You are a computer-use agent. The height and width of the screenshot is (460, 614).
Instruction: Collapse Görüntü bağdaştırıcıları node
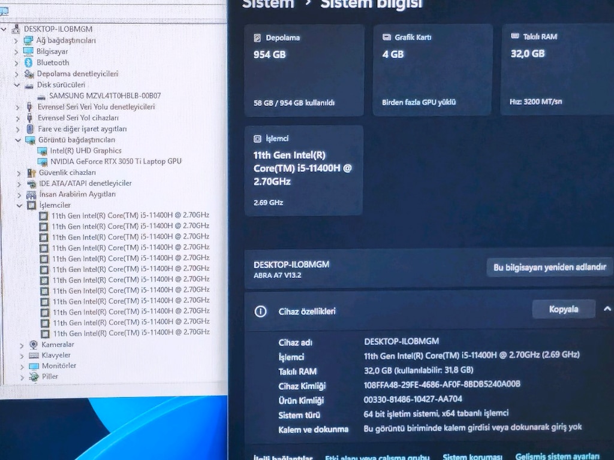[x=18, y=140]
